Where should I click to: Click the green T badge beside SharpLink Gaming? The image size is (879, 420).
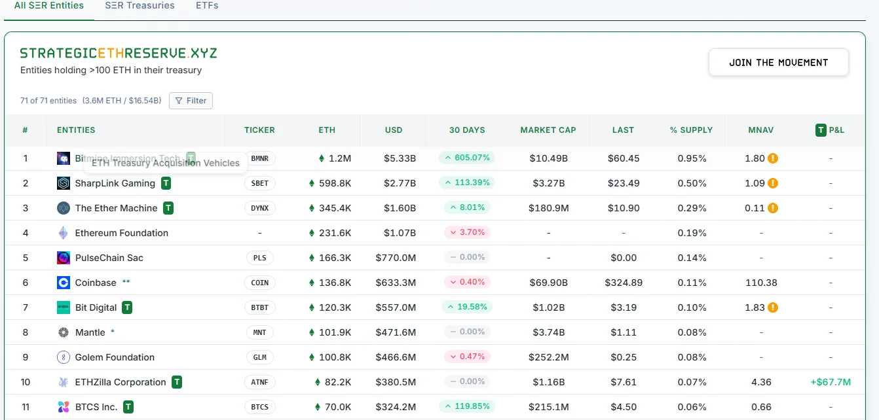[166, 183]
